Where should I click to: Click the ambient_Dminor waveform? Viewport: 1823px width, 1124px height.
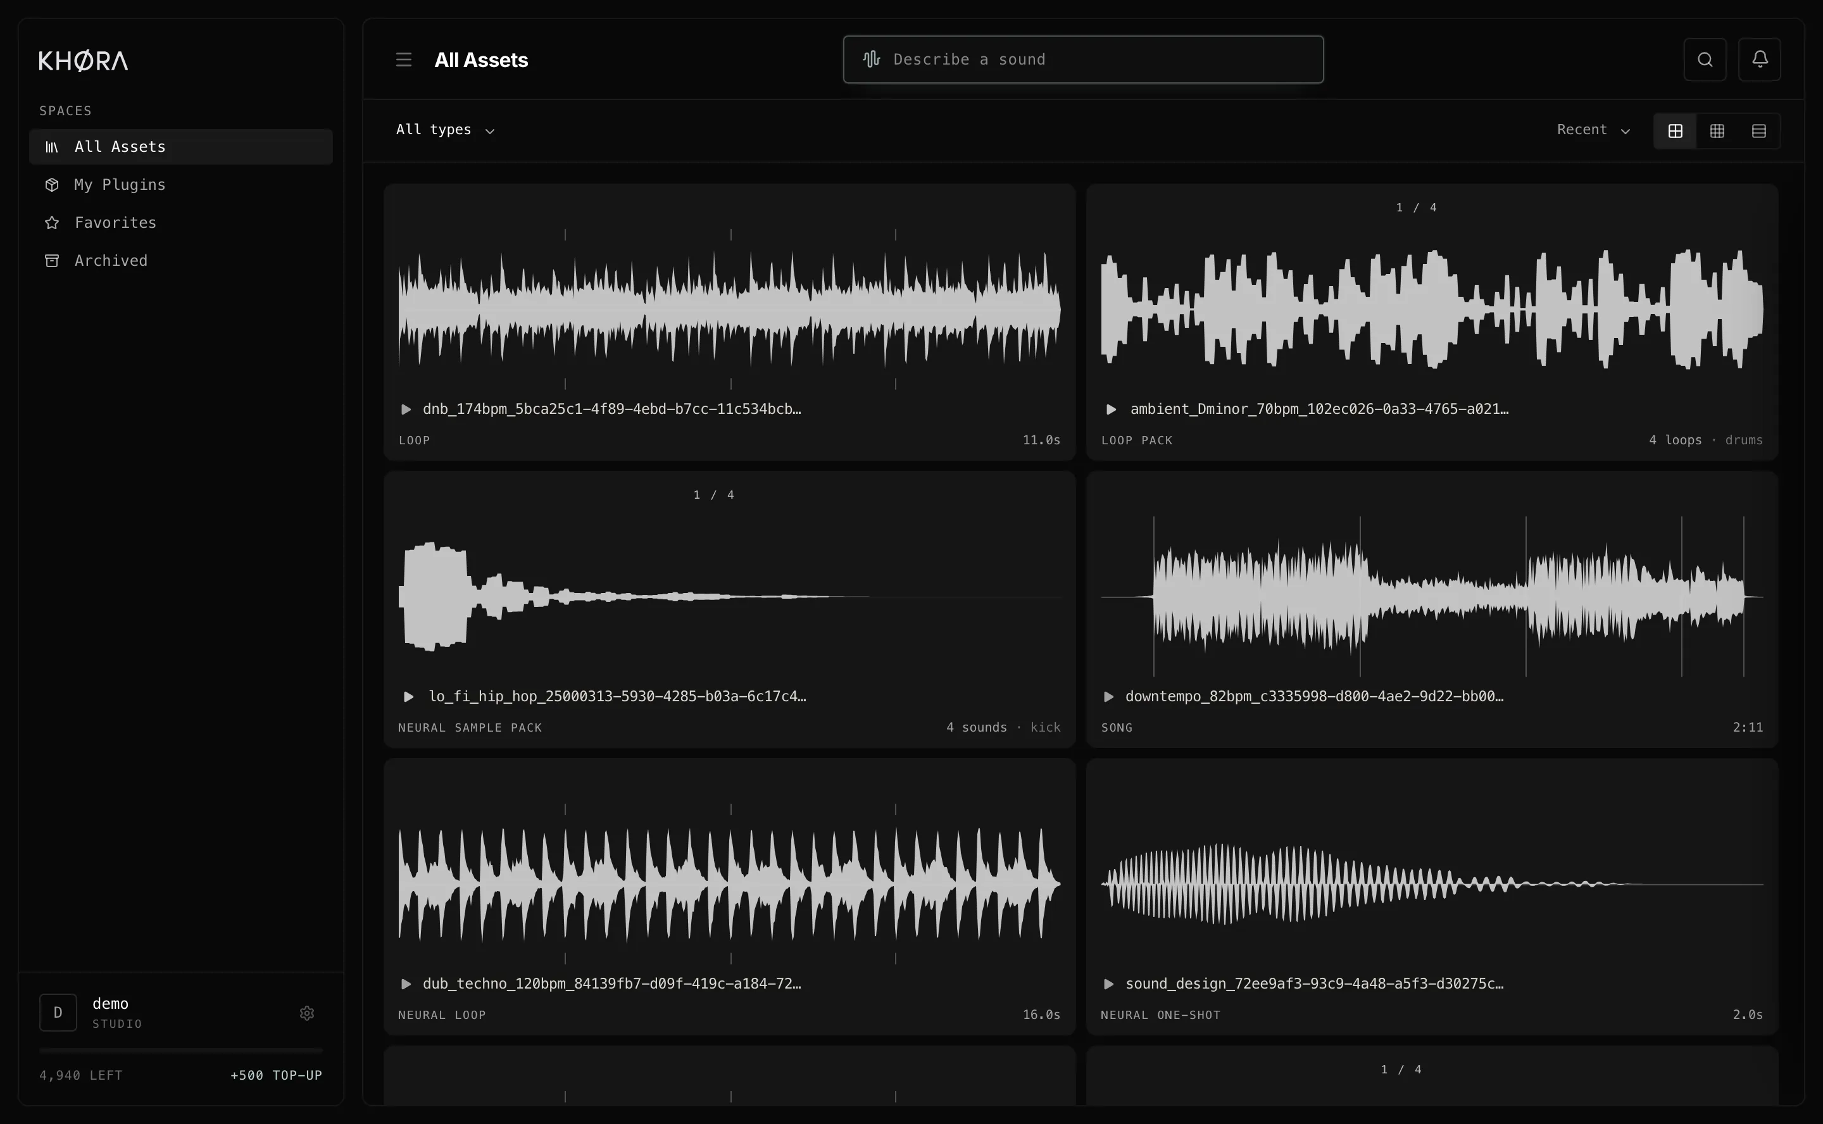(x=1432, y=308)
